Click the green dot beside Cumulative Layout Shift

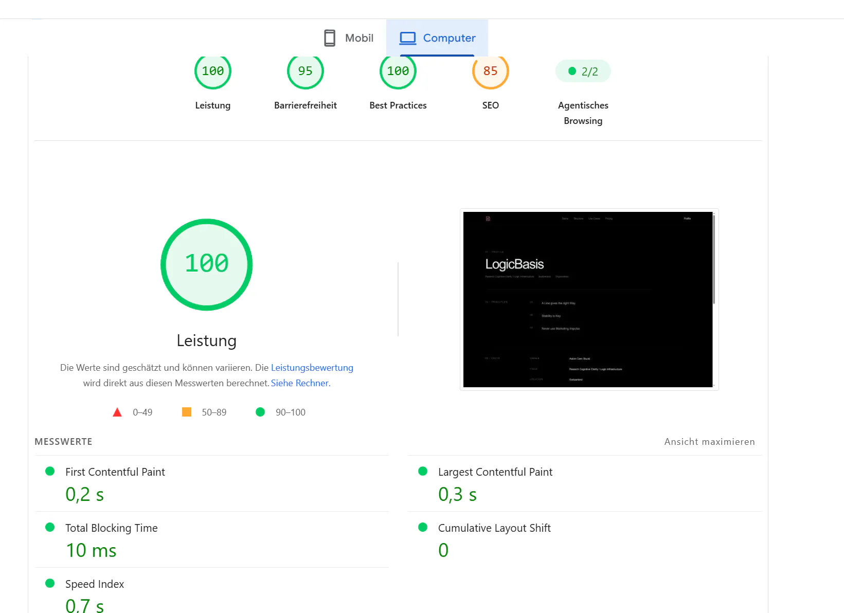click(x=423, y=527)
